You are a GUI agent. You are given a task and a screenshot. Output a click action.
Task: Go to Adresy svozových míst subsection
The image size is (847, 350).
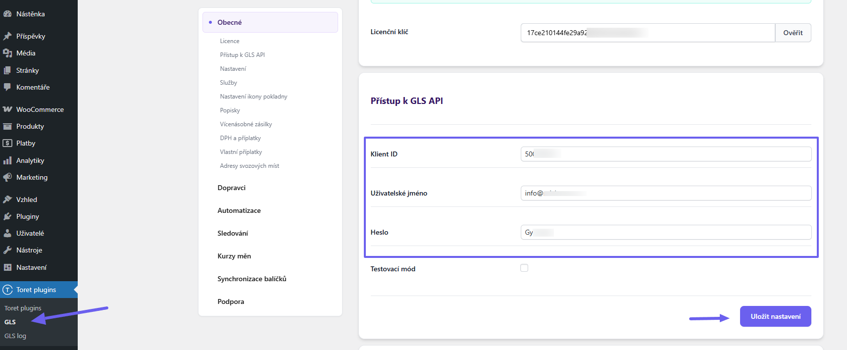249,166
